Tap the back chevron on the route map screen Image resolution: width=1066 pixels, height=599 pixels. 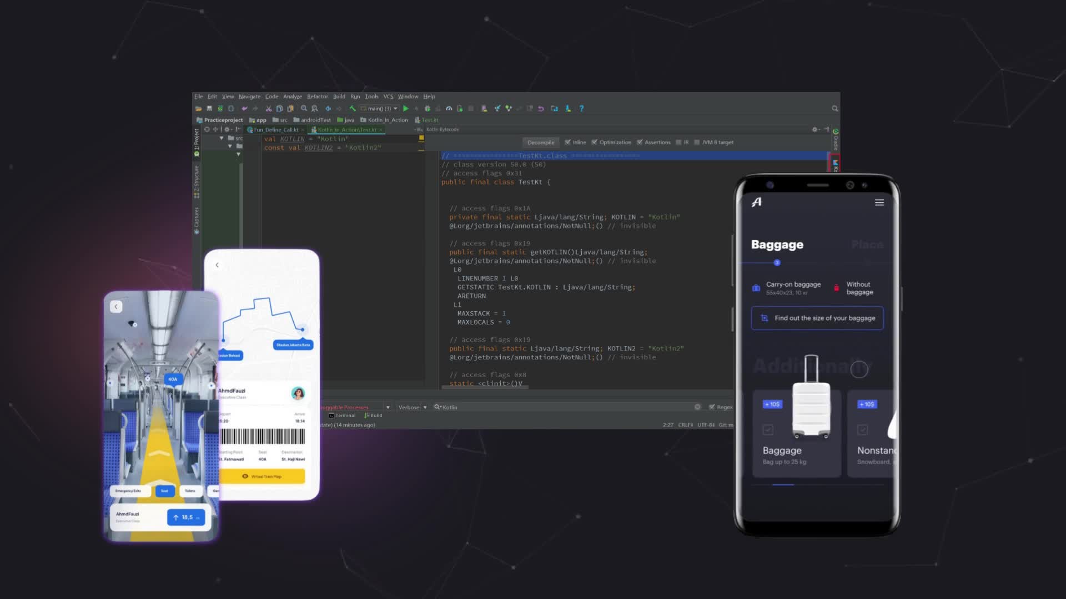[x=217, y=265]
